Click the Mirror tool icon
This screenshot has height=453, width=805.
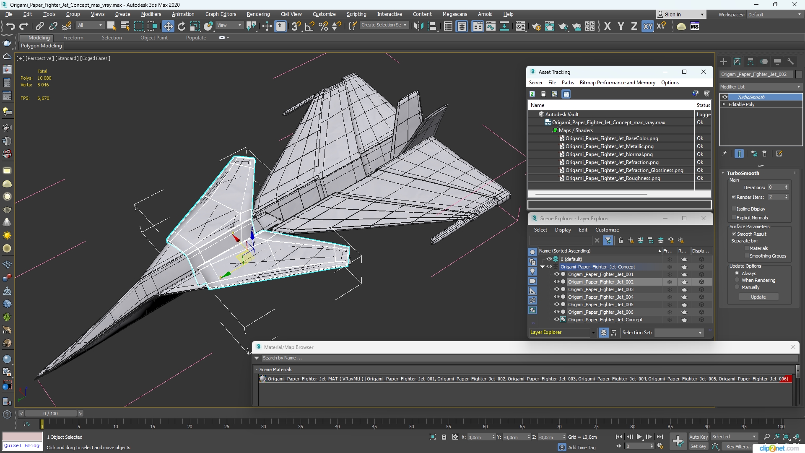[x=418, y=26]
